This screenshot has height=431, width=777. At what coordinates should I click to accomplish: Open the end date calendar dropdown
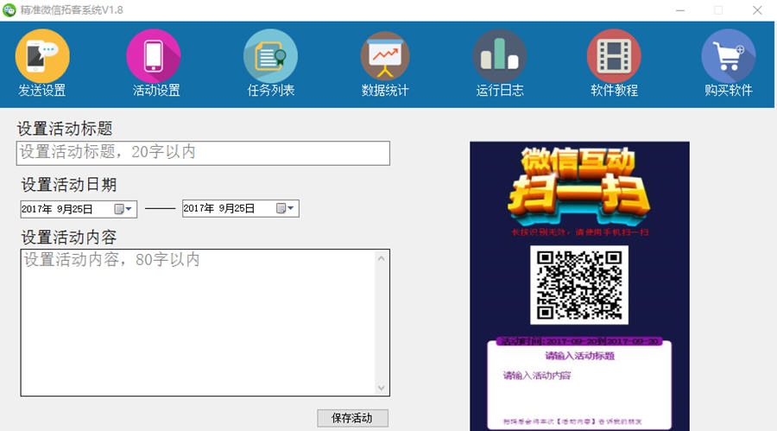286,208
